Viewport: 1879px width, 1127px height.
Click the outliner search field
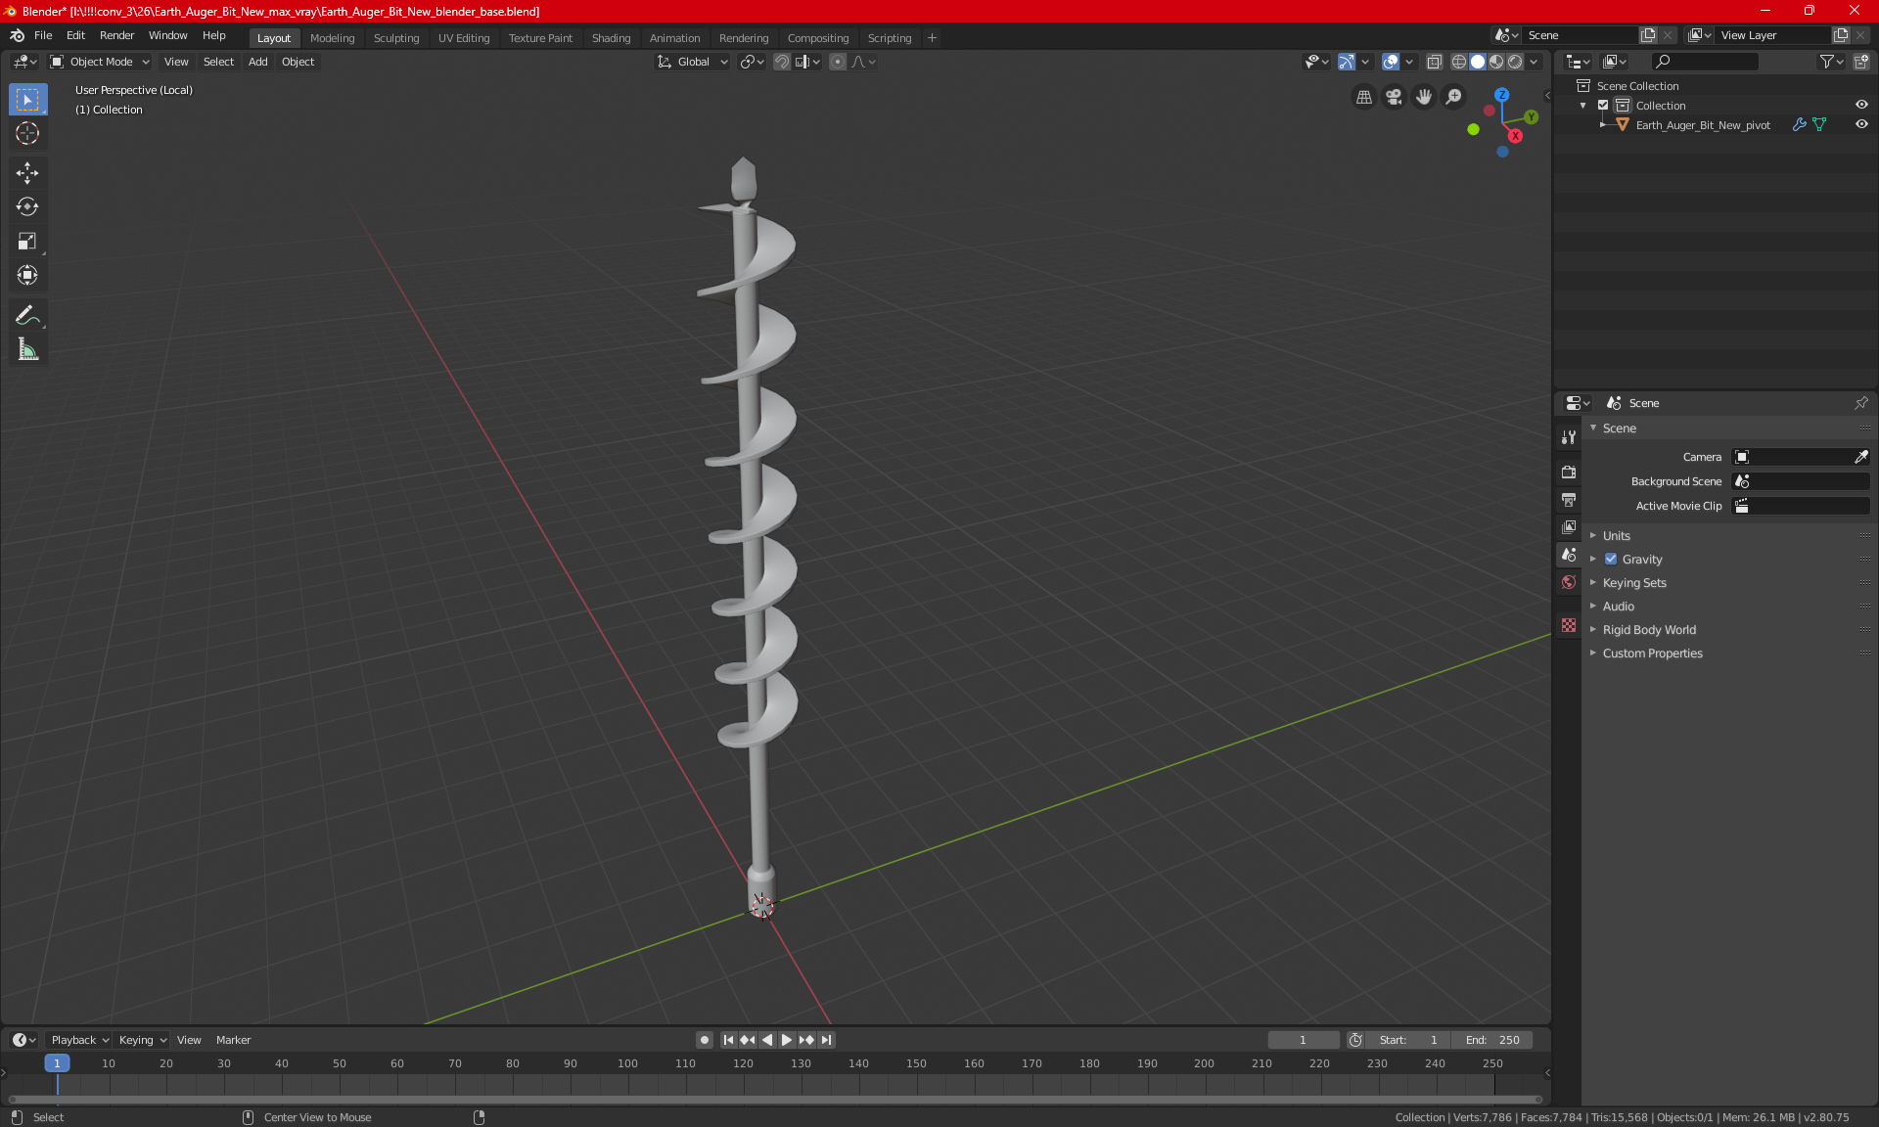[x=1704, y=62]
